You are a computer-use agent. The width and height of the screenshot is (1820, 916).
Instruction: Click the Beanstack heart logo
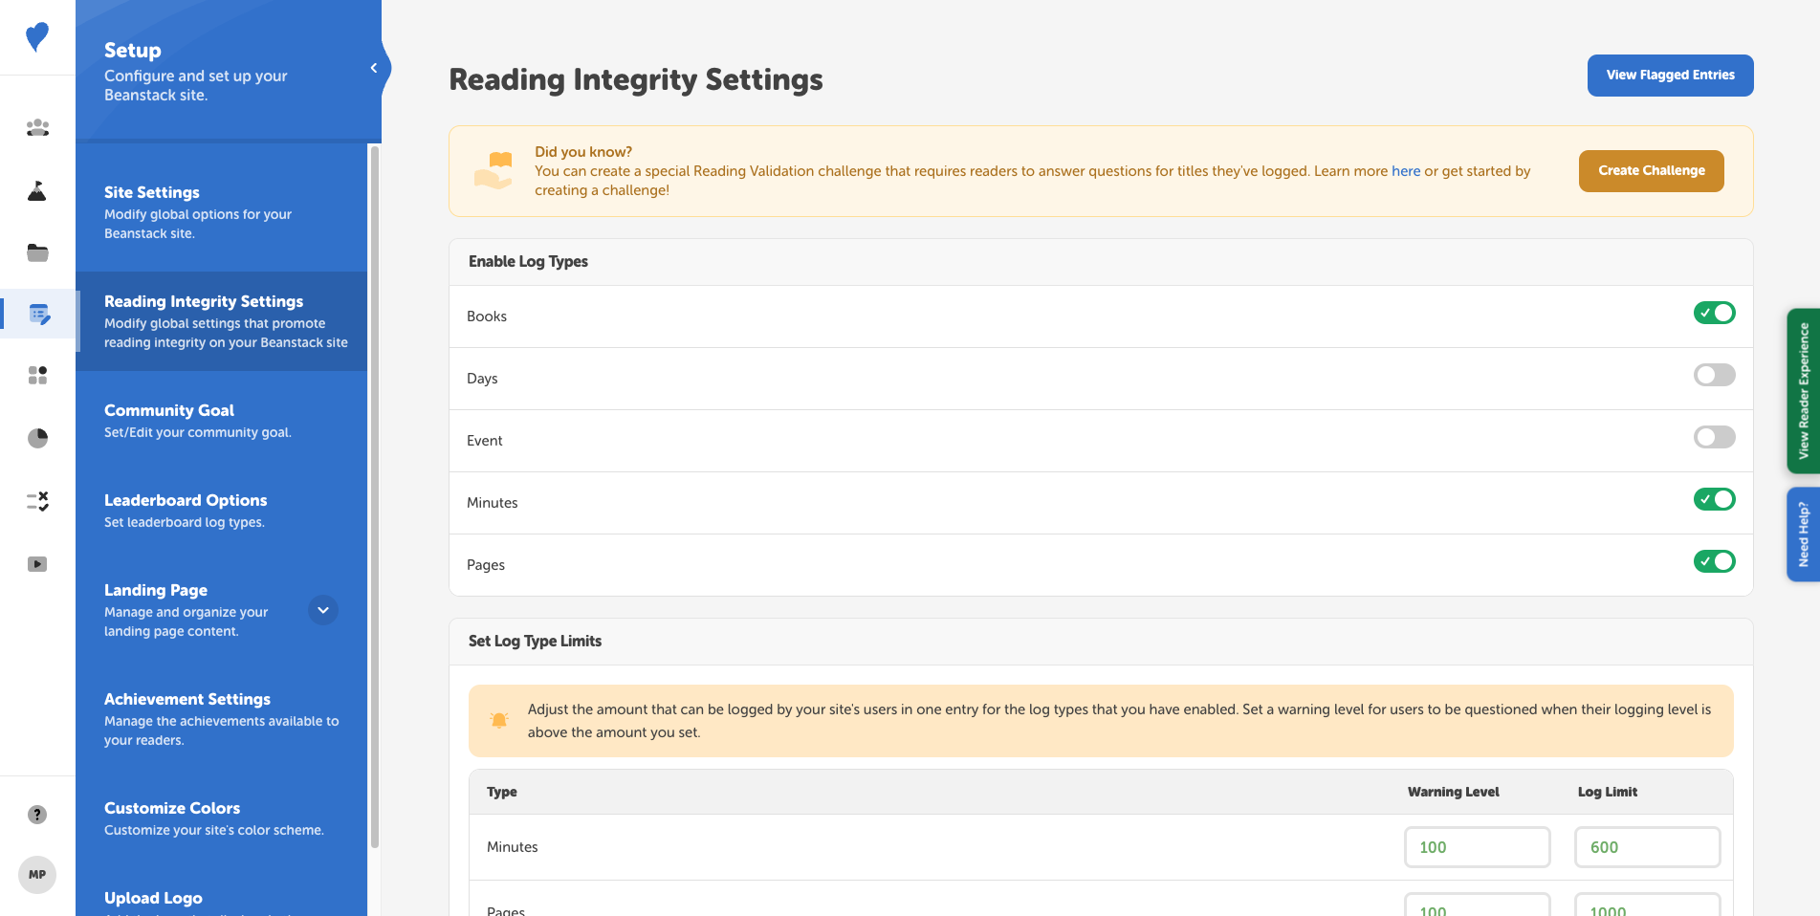(37, 36)
